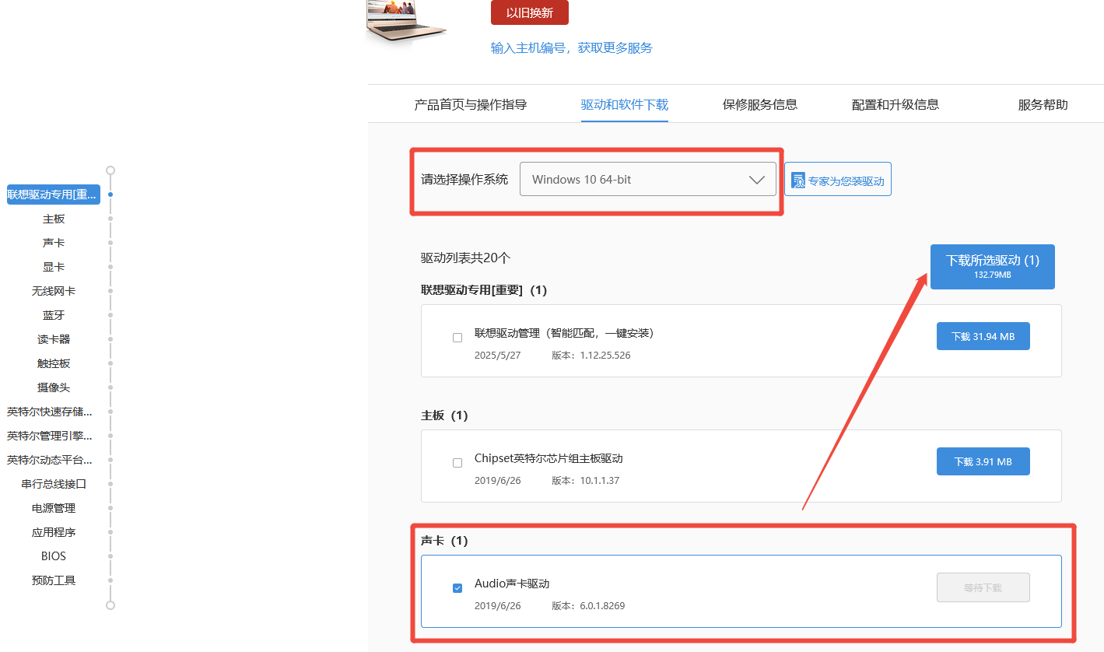1104x652 pixels.
Task: Click the 版本：6.0.1.8269 text
Action: click(x=588, y=605)
